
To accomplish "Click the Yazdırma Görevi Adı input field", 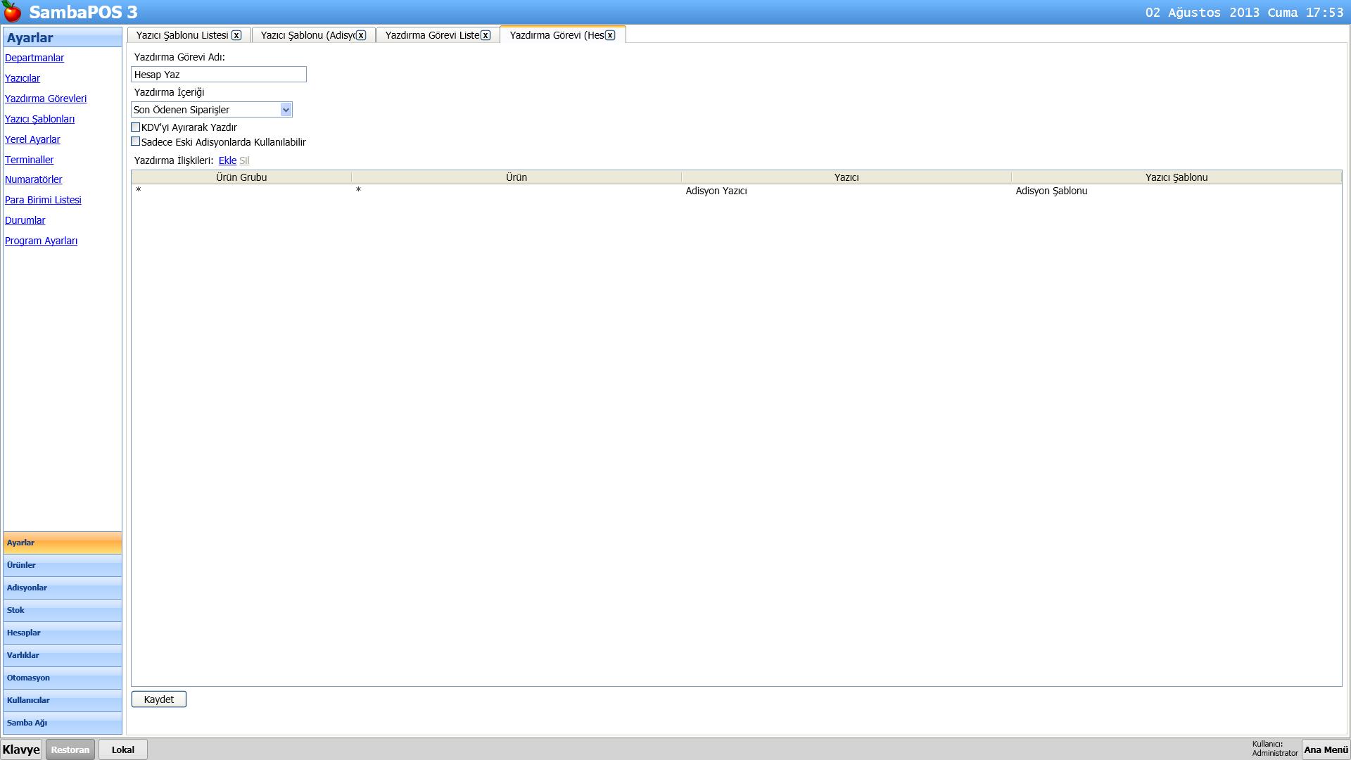I will pos(218,75).
